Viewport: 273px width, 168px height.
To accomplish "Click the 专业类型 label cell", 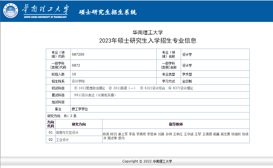I will click(x=168, y=74).
